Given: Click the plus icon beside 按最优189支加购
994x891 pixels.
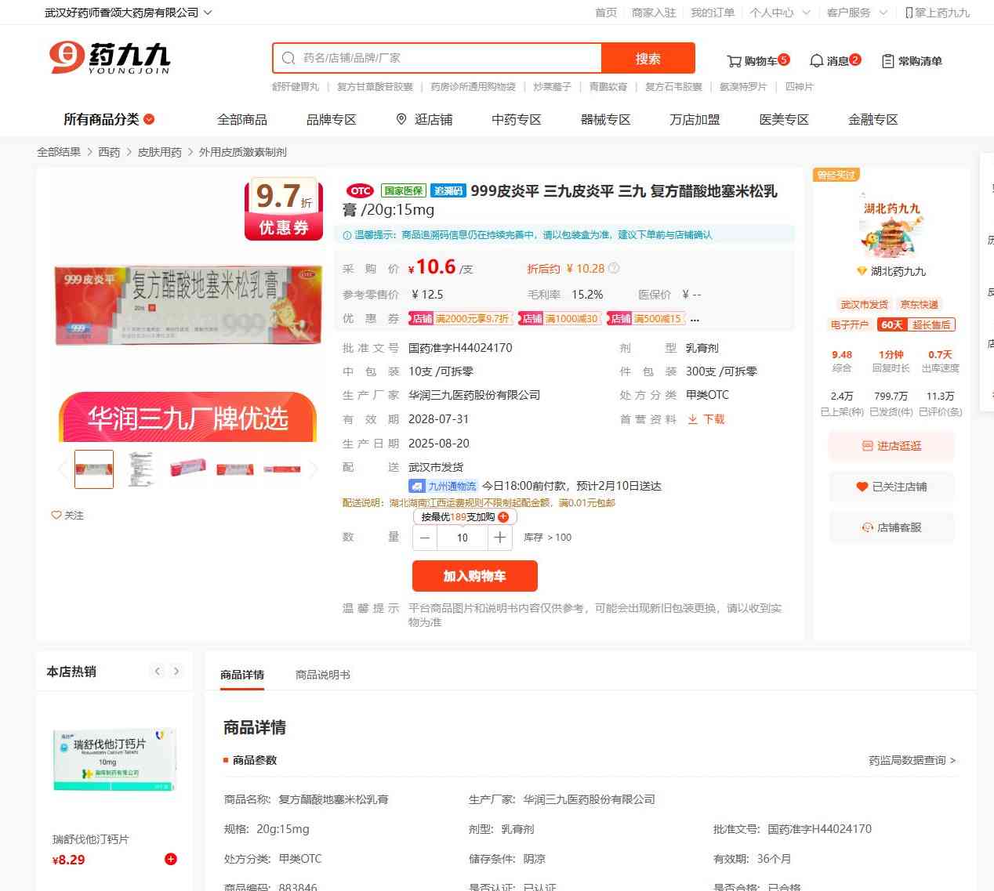Looking at the screenshot, I should [x=503, y=516].
